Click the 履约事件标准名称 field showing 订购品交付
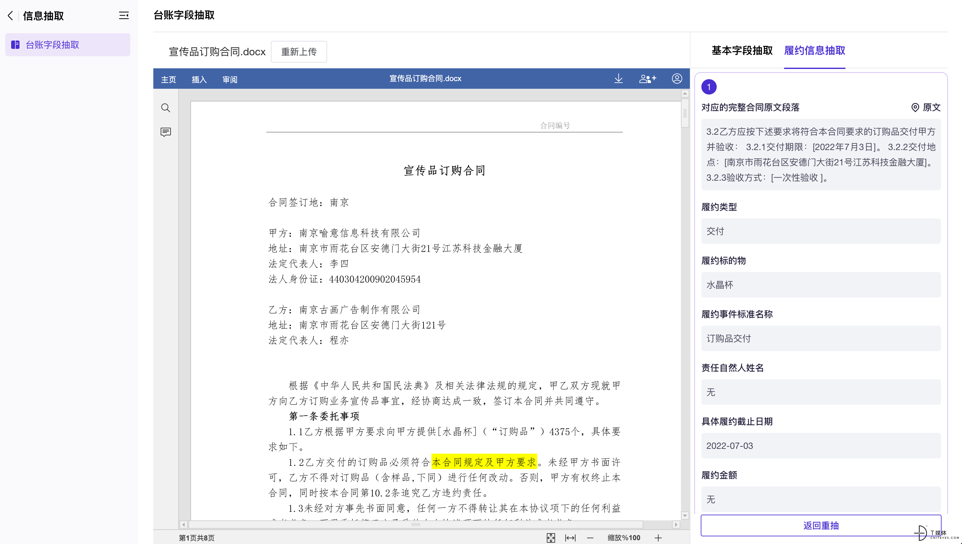Image resolution: width=962 pixels, height=544 pixels. [821, 338]
